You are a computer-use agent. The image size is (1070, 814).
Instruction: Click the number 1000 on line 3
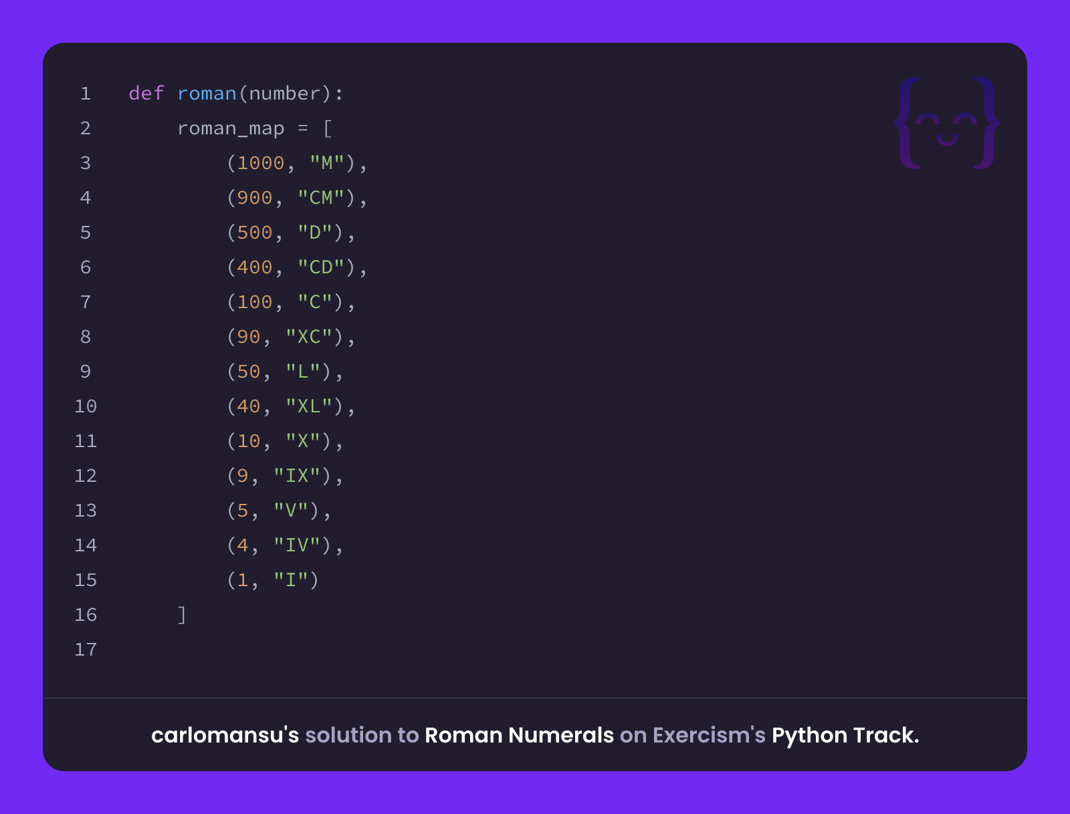point(261,163)
